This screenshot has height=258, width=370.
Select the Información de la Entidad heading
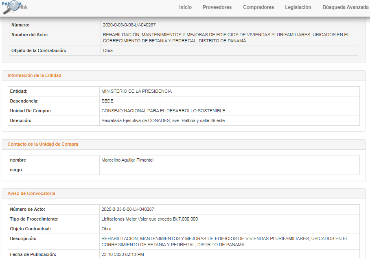coord(34,75)
